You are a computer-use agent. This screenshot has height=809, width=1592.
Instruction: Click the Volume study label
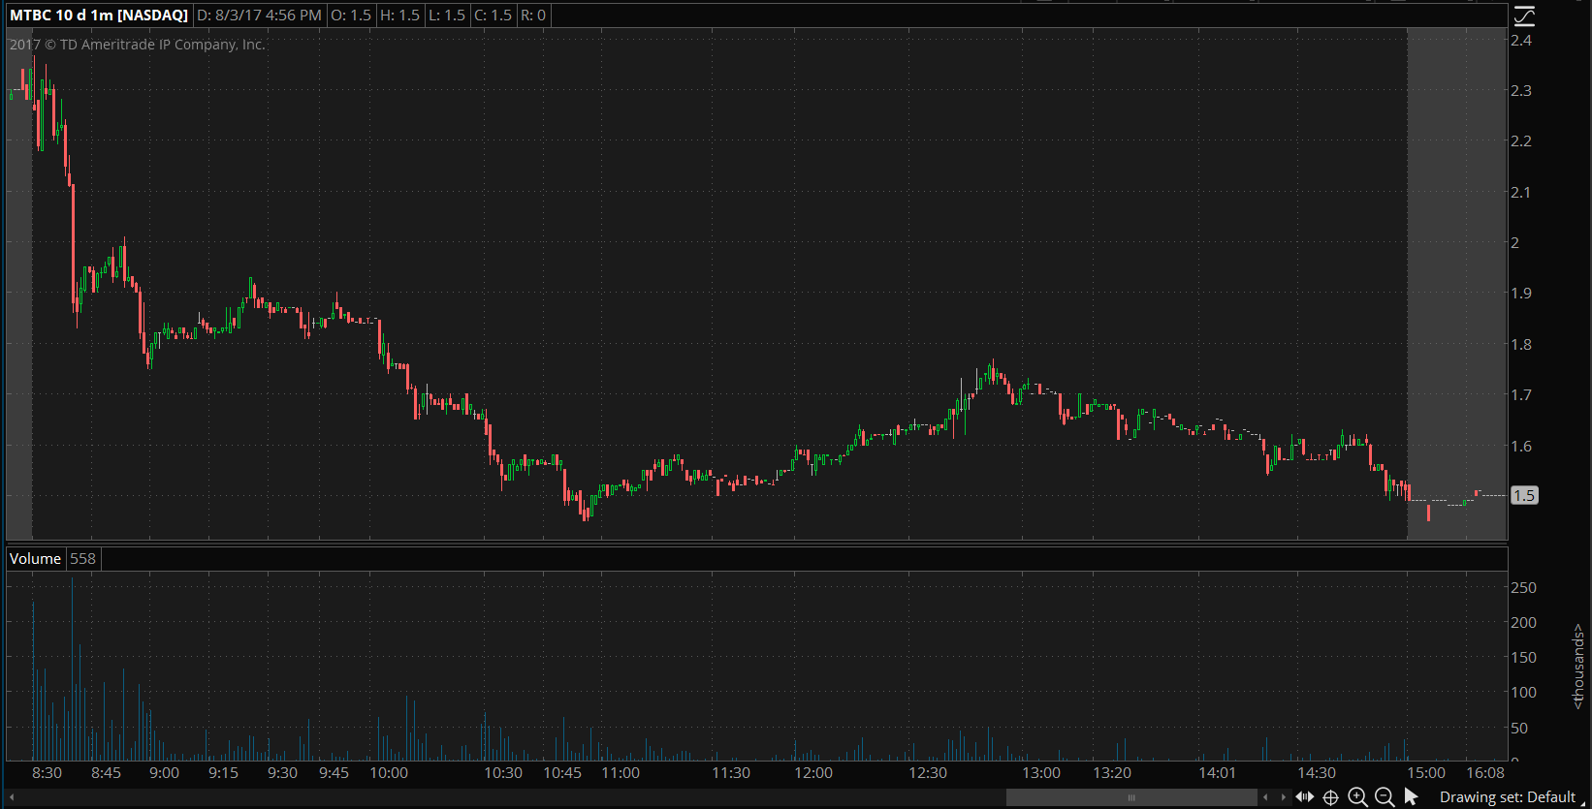tap(35, 559)
